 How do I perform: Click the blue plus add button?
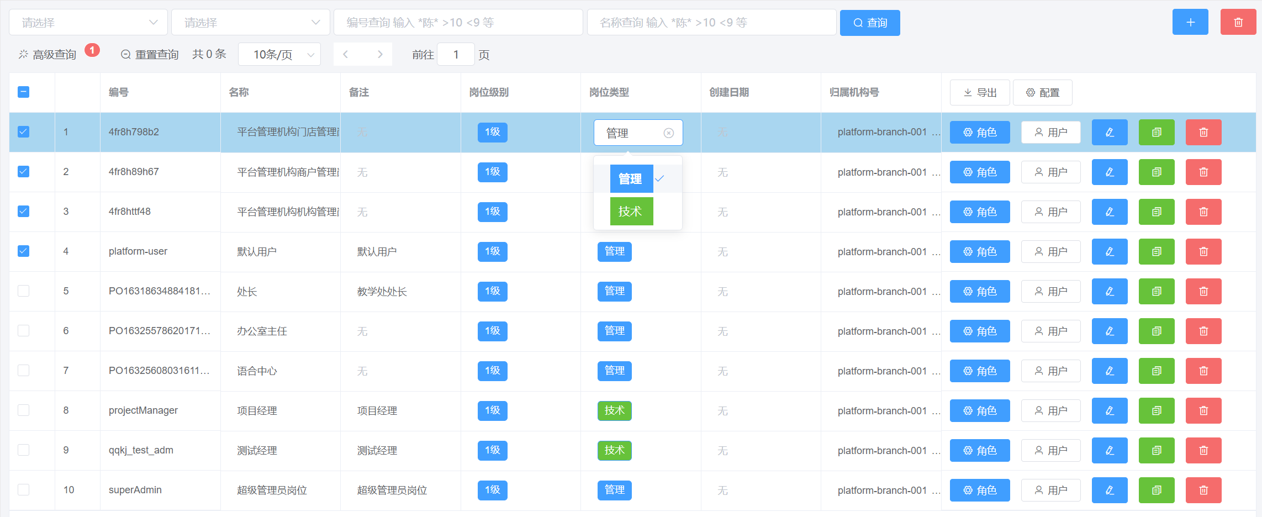pyautogui.click(x=1190, y=23)
